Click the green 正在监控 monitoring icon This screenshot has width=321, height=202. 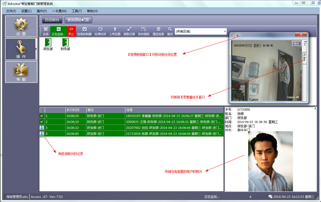(59, 31)
